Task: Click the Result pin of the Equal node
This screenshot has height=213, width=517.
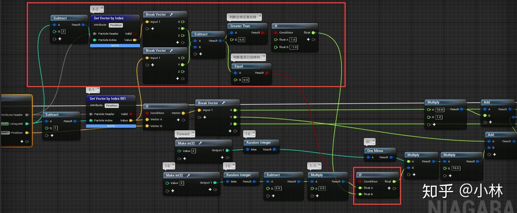Action: [x=267, y=73]
